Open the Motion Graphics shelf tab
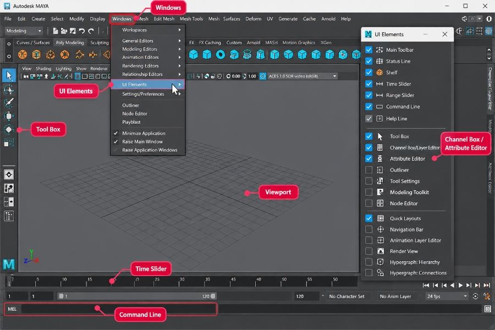495x330 pixels. pos(299,43)
